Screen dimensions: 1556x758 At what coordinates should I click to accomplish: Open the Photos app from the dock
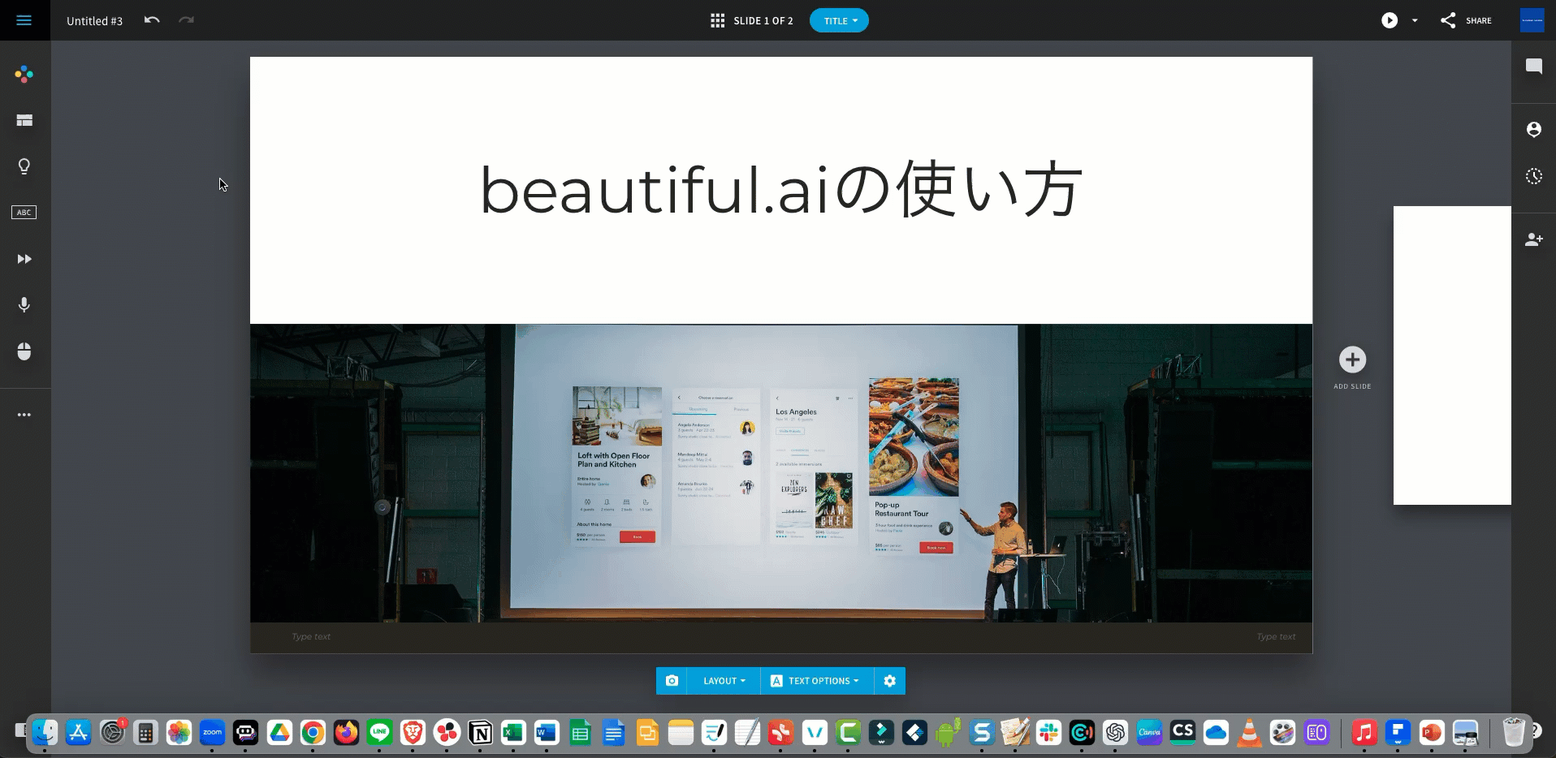click(x=179, y=733)
